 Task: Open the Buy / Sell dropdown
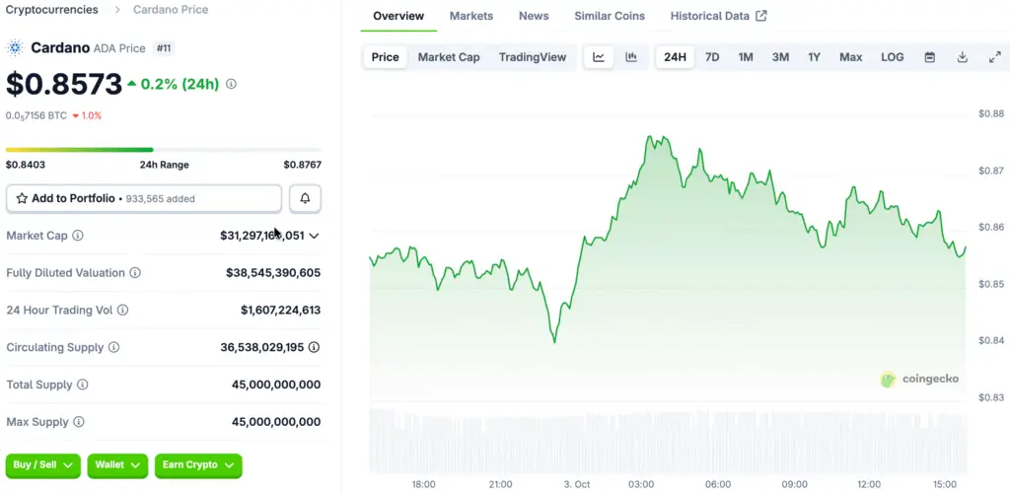[43, 464]
